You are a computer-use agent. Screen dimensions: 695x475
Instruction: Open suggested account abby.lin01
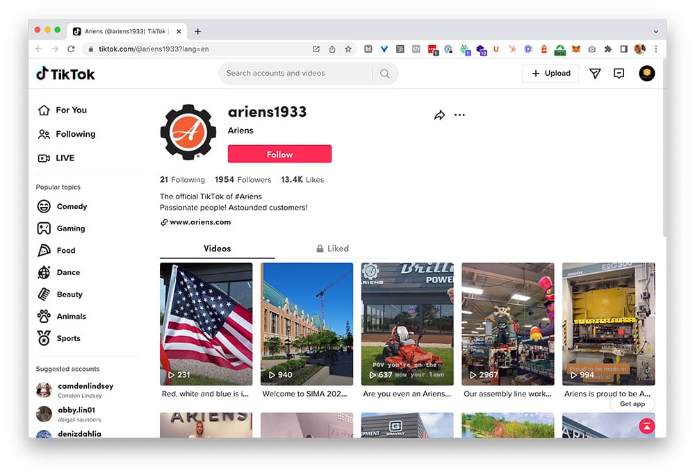(69, 414)
